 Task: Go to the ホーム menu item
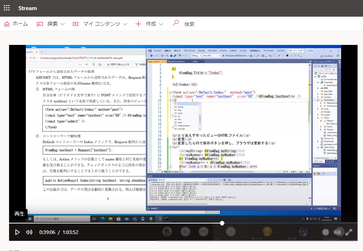[20, 24]
